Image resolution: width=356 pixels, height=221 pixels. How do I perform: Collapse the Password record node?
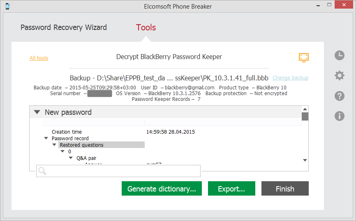pos(46,139)
